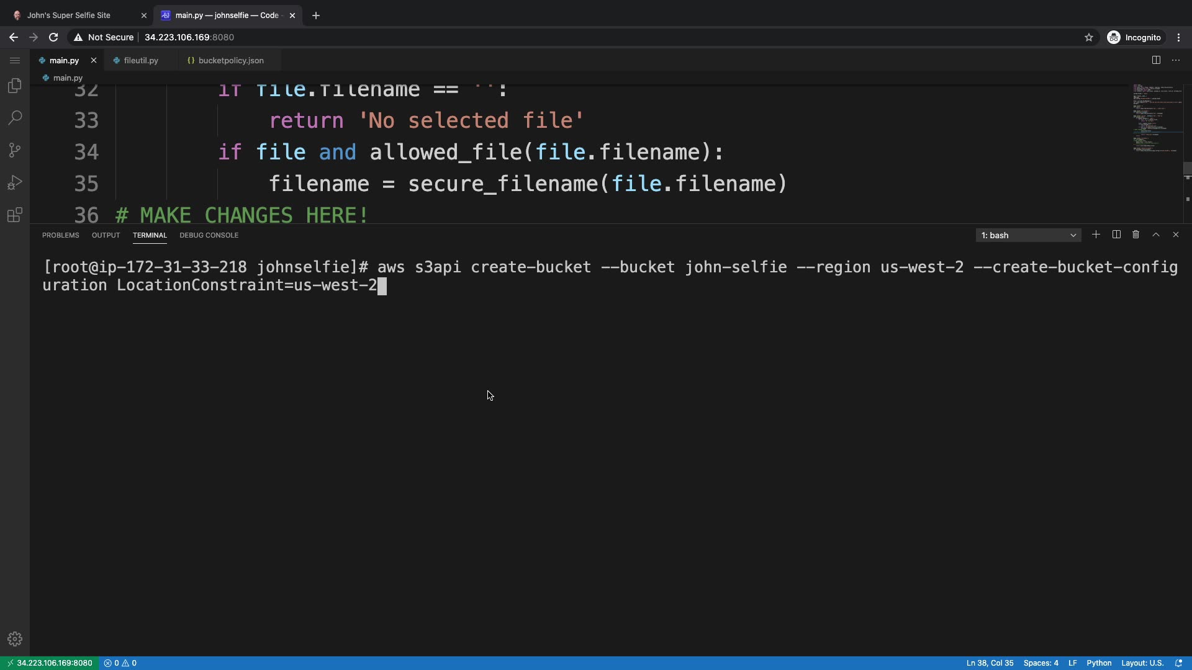Open the Search sidebar icon
This screenshot has height=670, width=1192.
[x=15, y=118]
